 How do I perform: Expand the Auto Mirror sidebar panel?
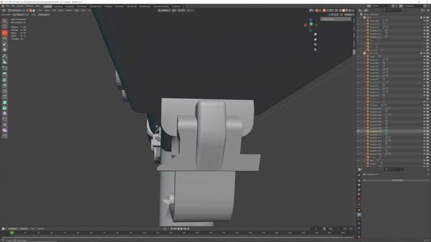click(335, 19)
